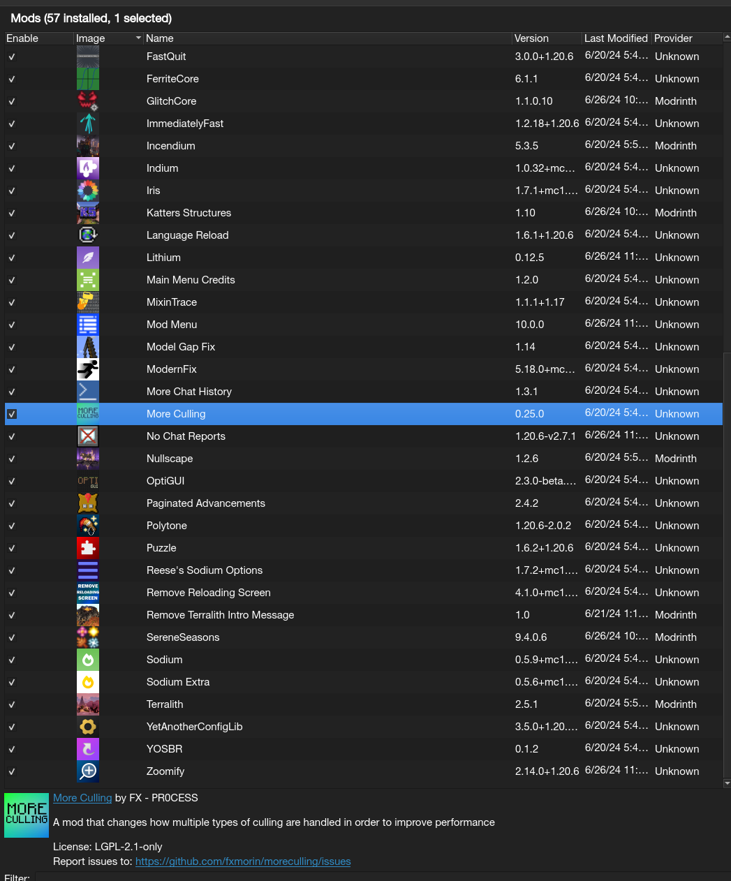731x881 pixels.
Task: Click the scrollbar down arrow
Action: point(727,784)
